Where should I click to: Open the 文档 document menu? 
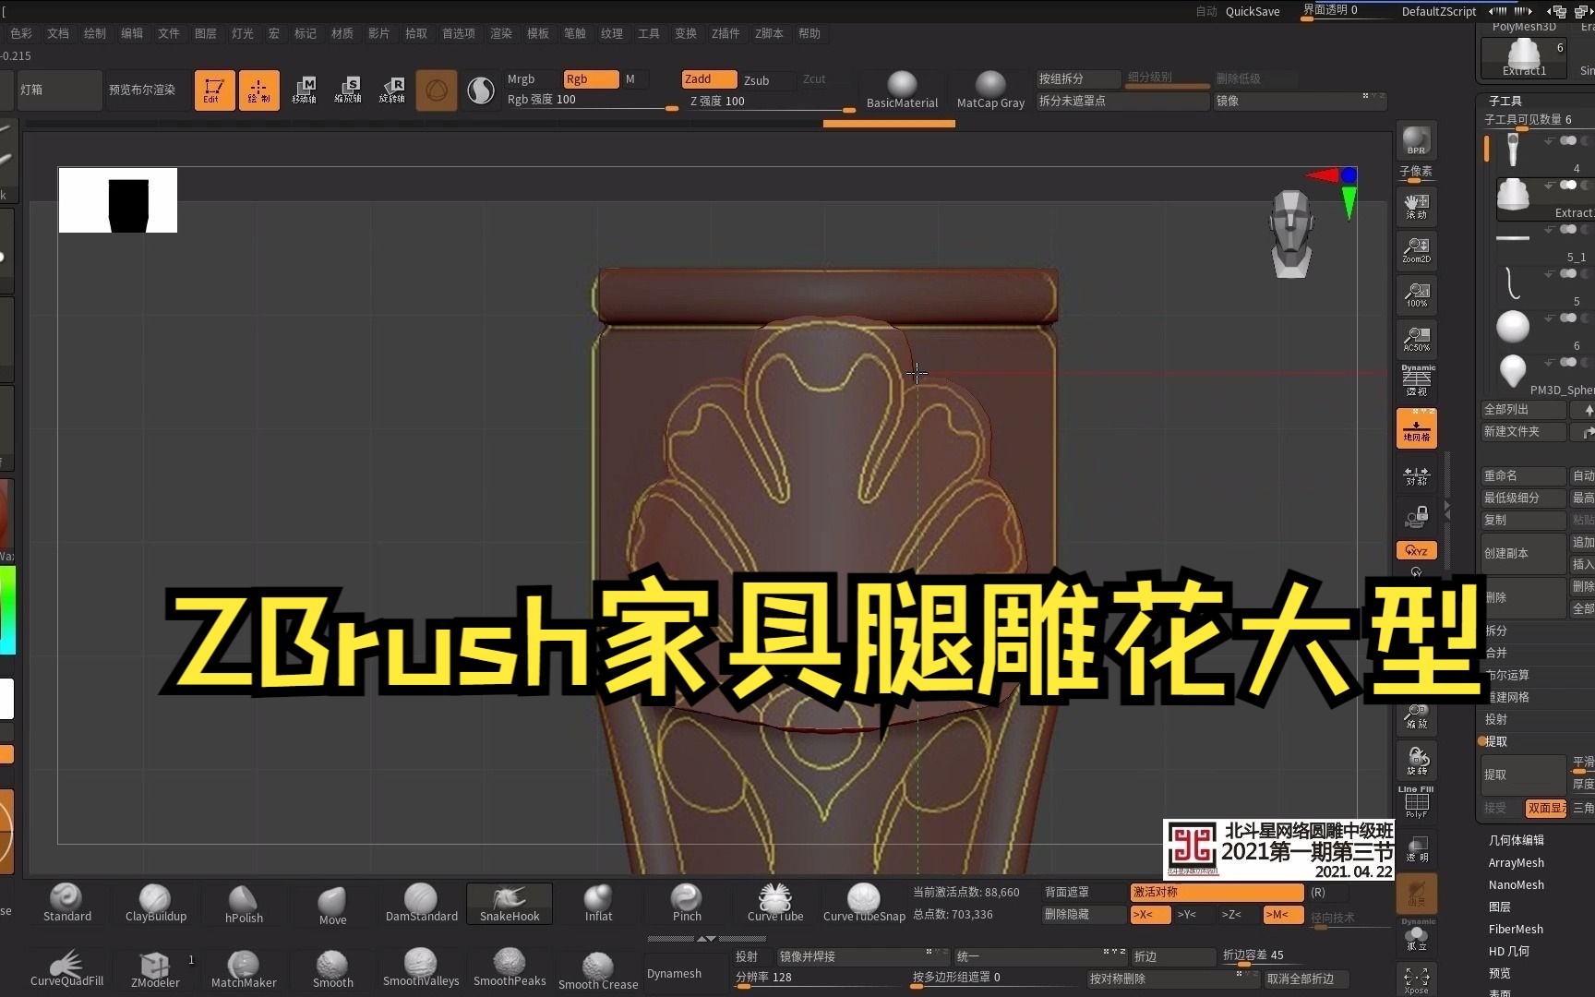click(58, 33)
